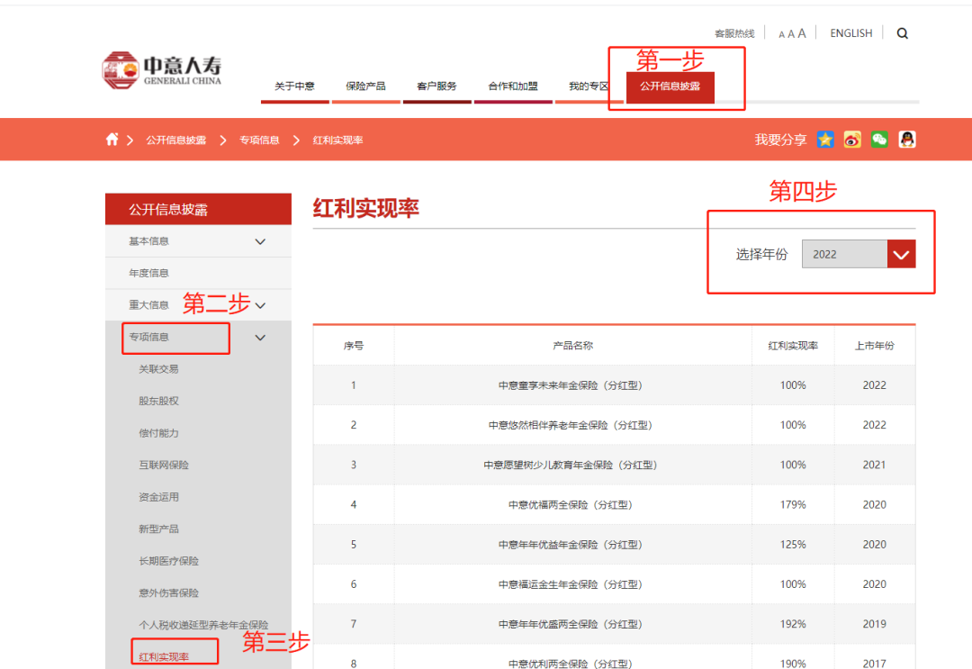Viewport: 972px width, 669px height.
Task: Click product 中意童享未来年金保险（分红型）
Action: (571, 385)
